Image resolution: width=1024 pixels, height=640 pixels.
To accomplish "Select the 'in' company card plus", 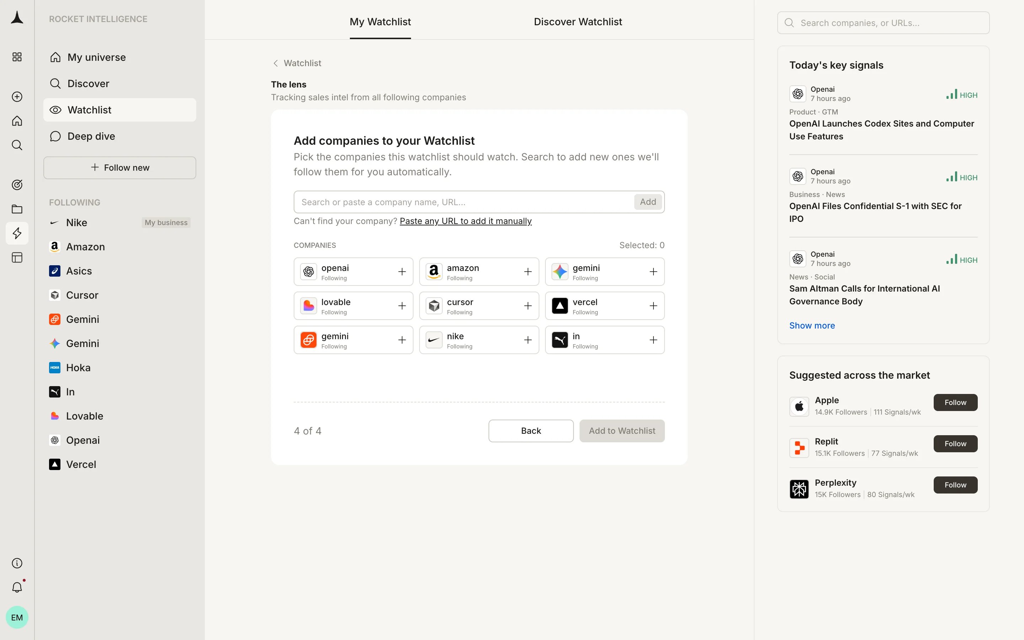I will pyautogui.click(x=653, y=340).
